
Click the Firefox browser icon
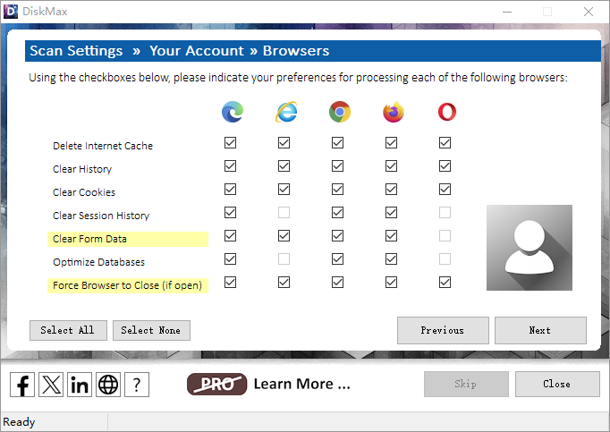pyautogui.click(x=394, y=112)
